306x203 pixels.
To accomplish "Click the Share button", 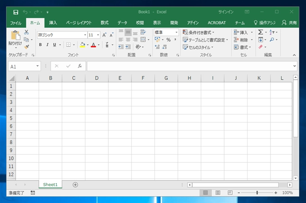I will point(289,23).
